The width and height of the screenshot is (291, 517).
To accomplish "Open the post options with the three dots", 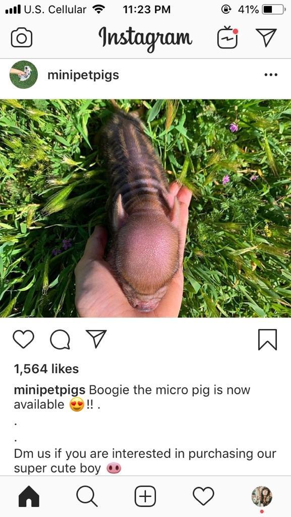I will (271, 74).
